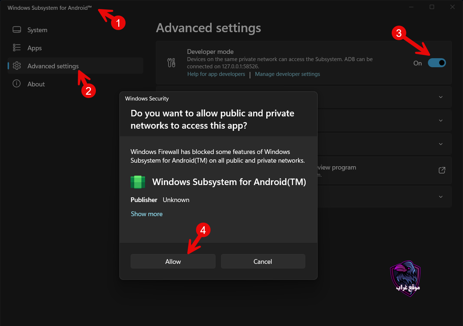Click the System monitor icon

tap(17, 30)
